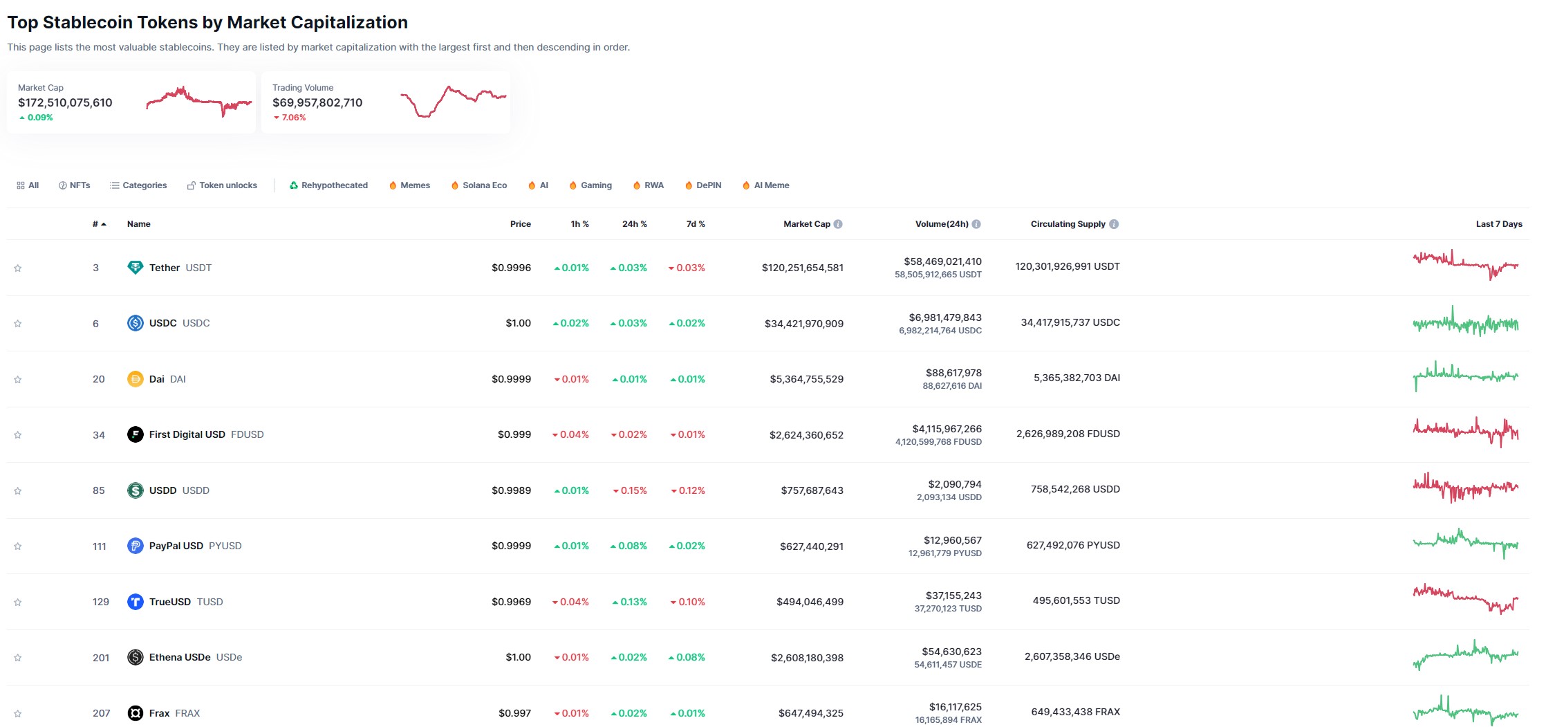Click the Volume(24h) info icon
Image resolution: width=1546 pixels, height=727 pixels.
click(976, 224)
